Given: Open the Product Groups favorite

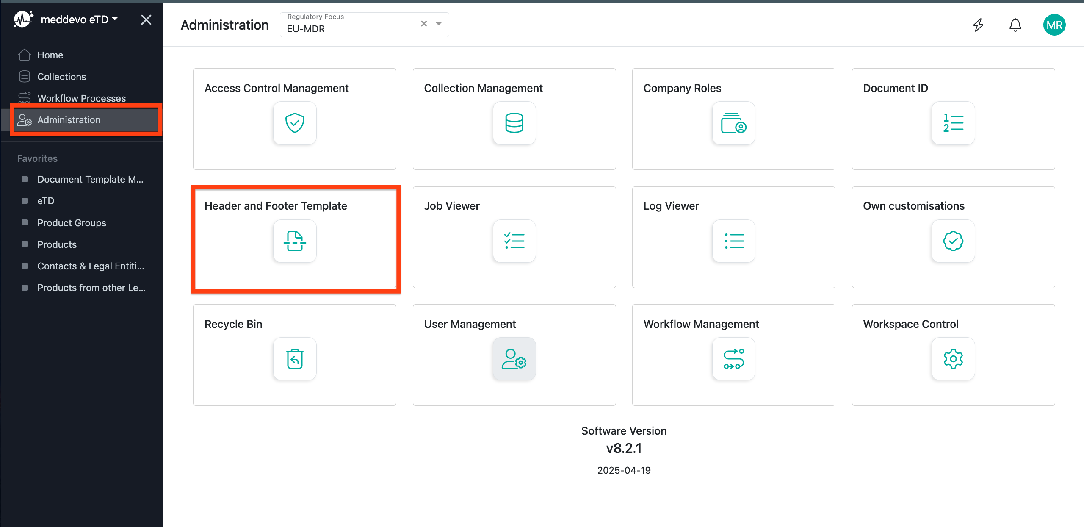Looking at the screenshot, I should (x=72, y=223).
